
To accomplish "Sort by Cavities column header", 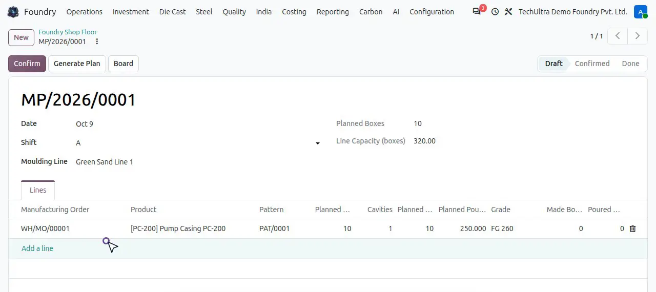I will tap(380, 210).
